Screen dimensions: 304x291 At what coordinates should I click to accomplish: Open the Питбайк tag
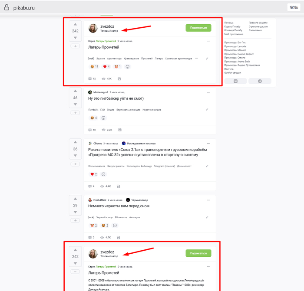(93, 110)
